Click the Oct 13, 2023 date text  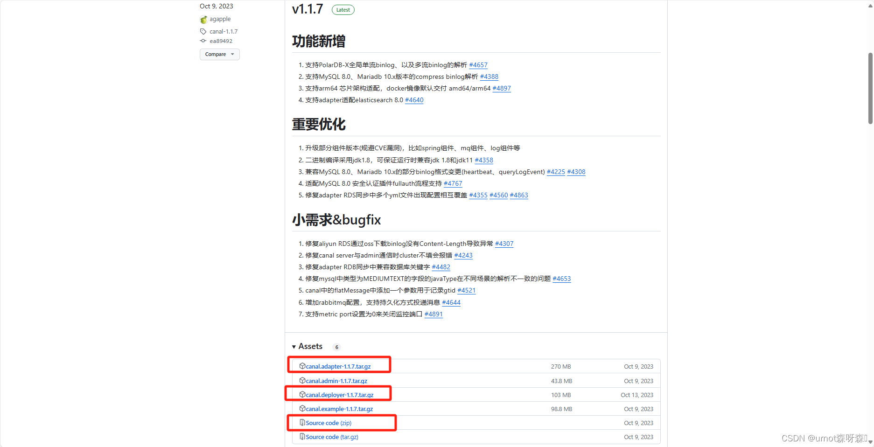click(637, 395)
